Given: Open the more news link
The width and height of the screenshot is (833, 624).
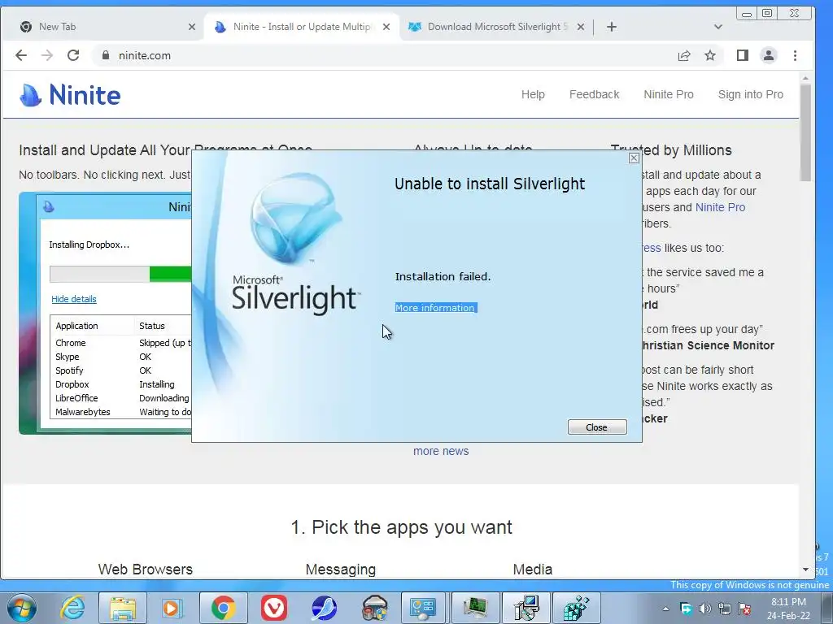Looking at the screenshot, I should pos(441,451).
